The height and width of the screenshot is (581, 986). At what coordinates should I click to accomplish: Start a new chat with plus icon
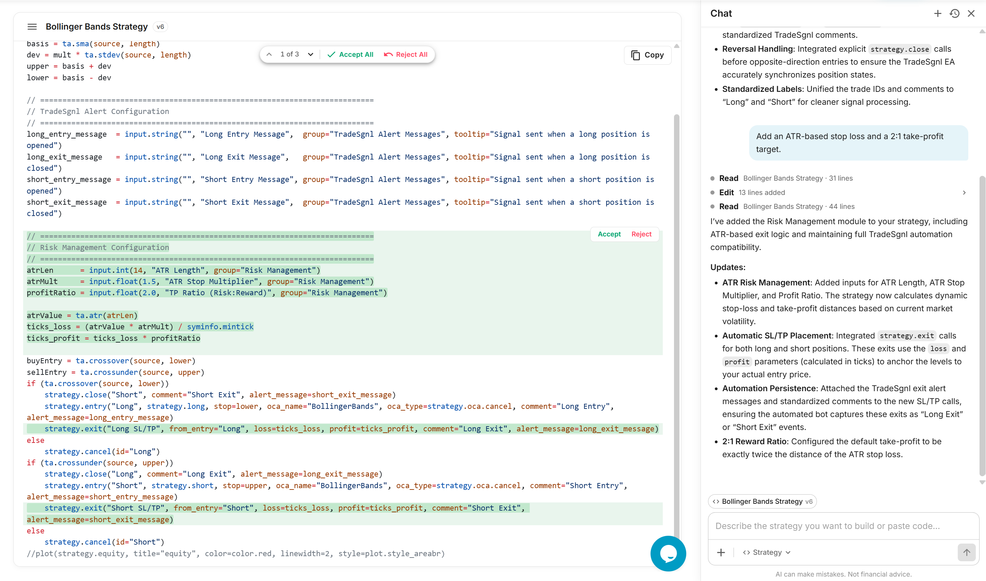click(937, 13)
